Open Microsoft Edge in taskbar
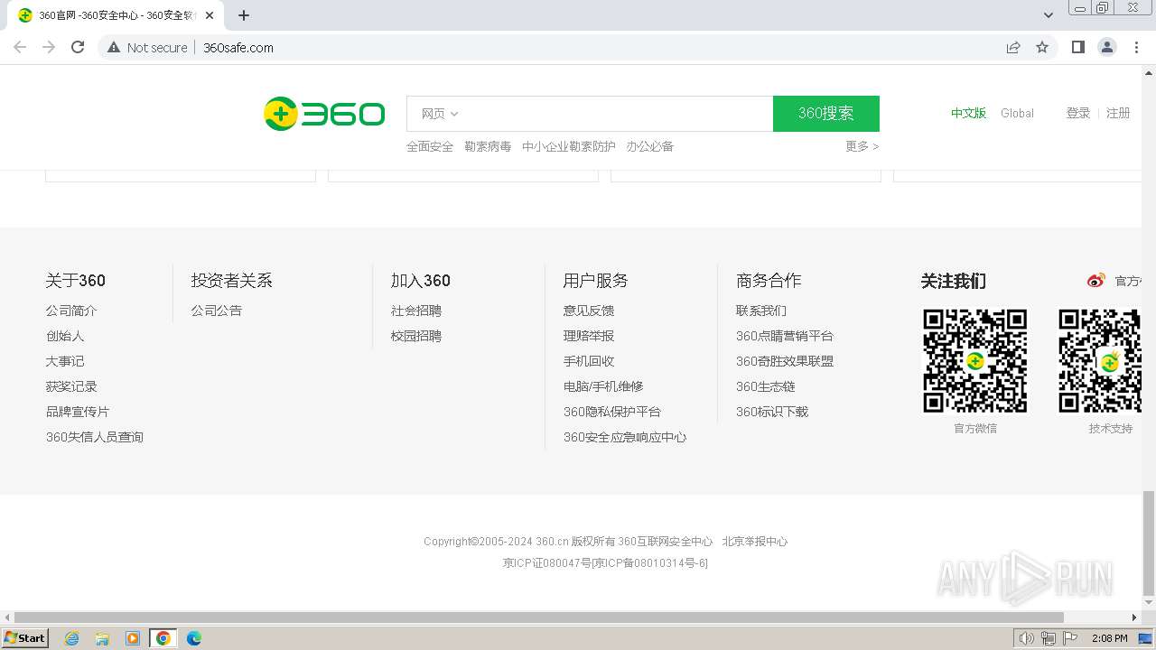1156x650 pixels. pyautogui.click(x=194, y=638)
